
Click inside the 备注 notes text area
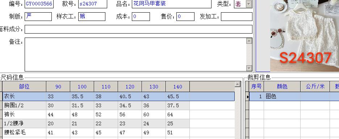click(135, 55)
